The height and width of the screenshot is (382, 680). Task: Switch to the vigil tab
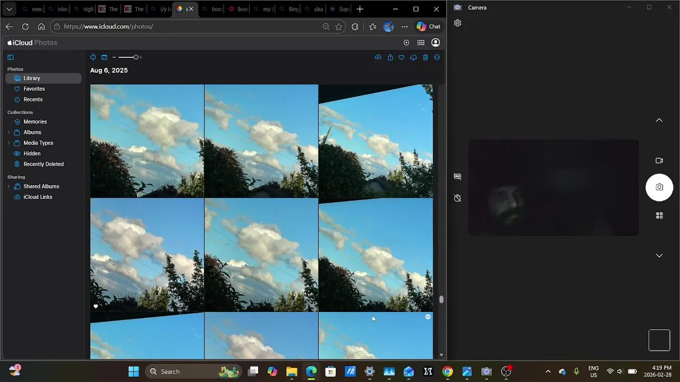(83, 9)
